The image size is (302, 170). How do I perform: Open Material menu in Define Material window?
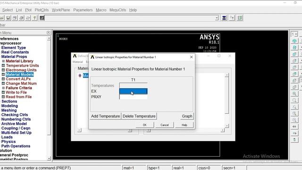(x=77, y=62)
